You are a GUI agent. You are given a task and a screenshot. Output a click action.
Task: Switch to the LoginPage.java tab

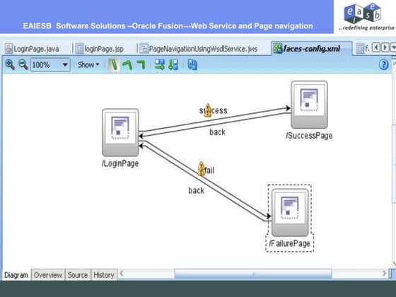click(x=32, y=49)
